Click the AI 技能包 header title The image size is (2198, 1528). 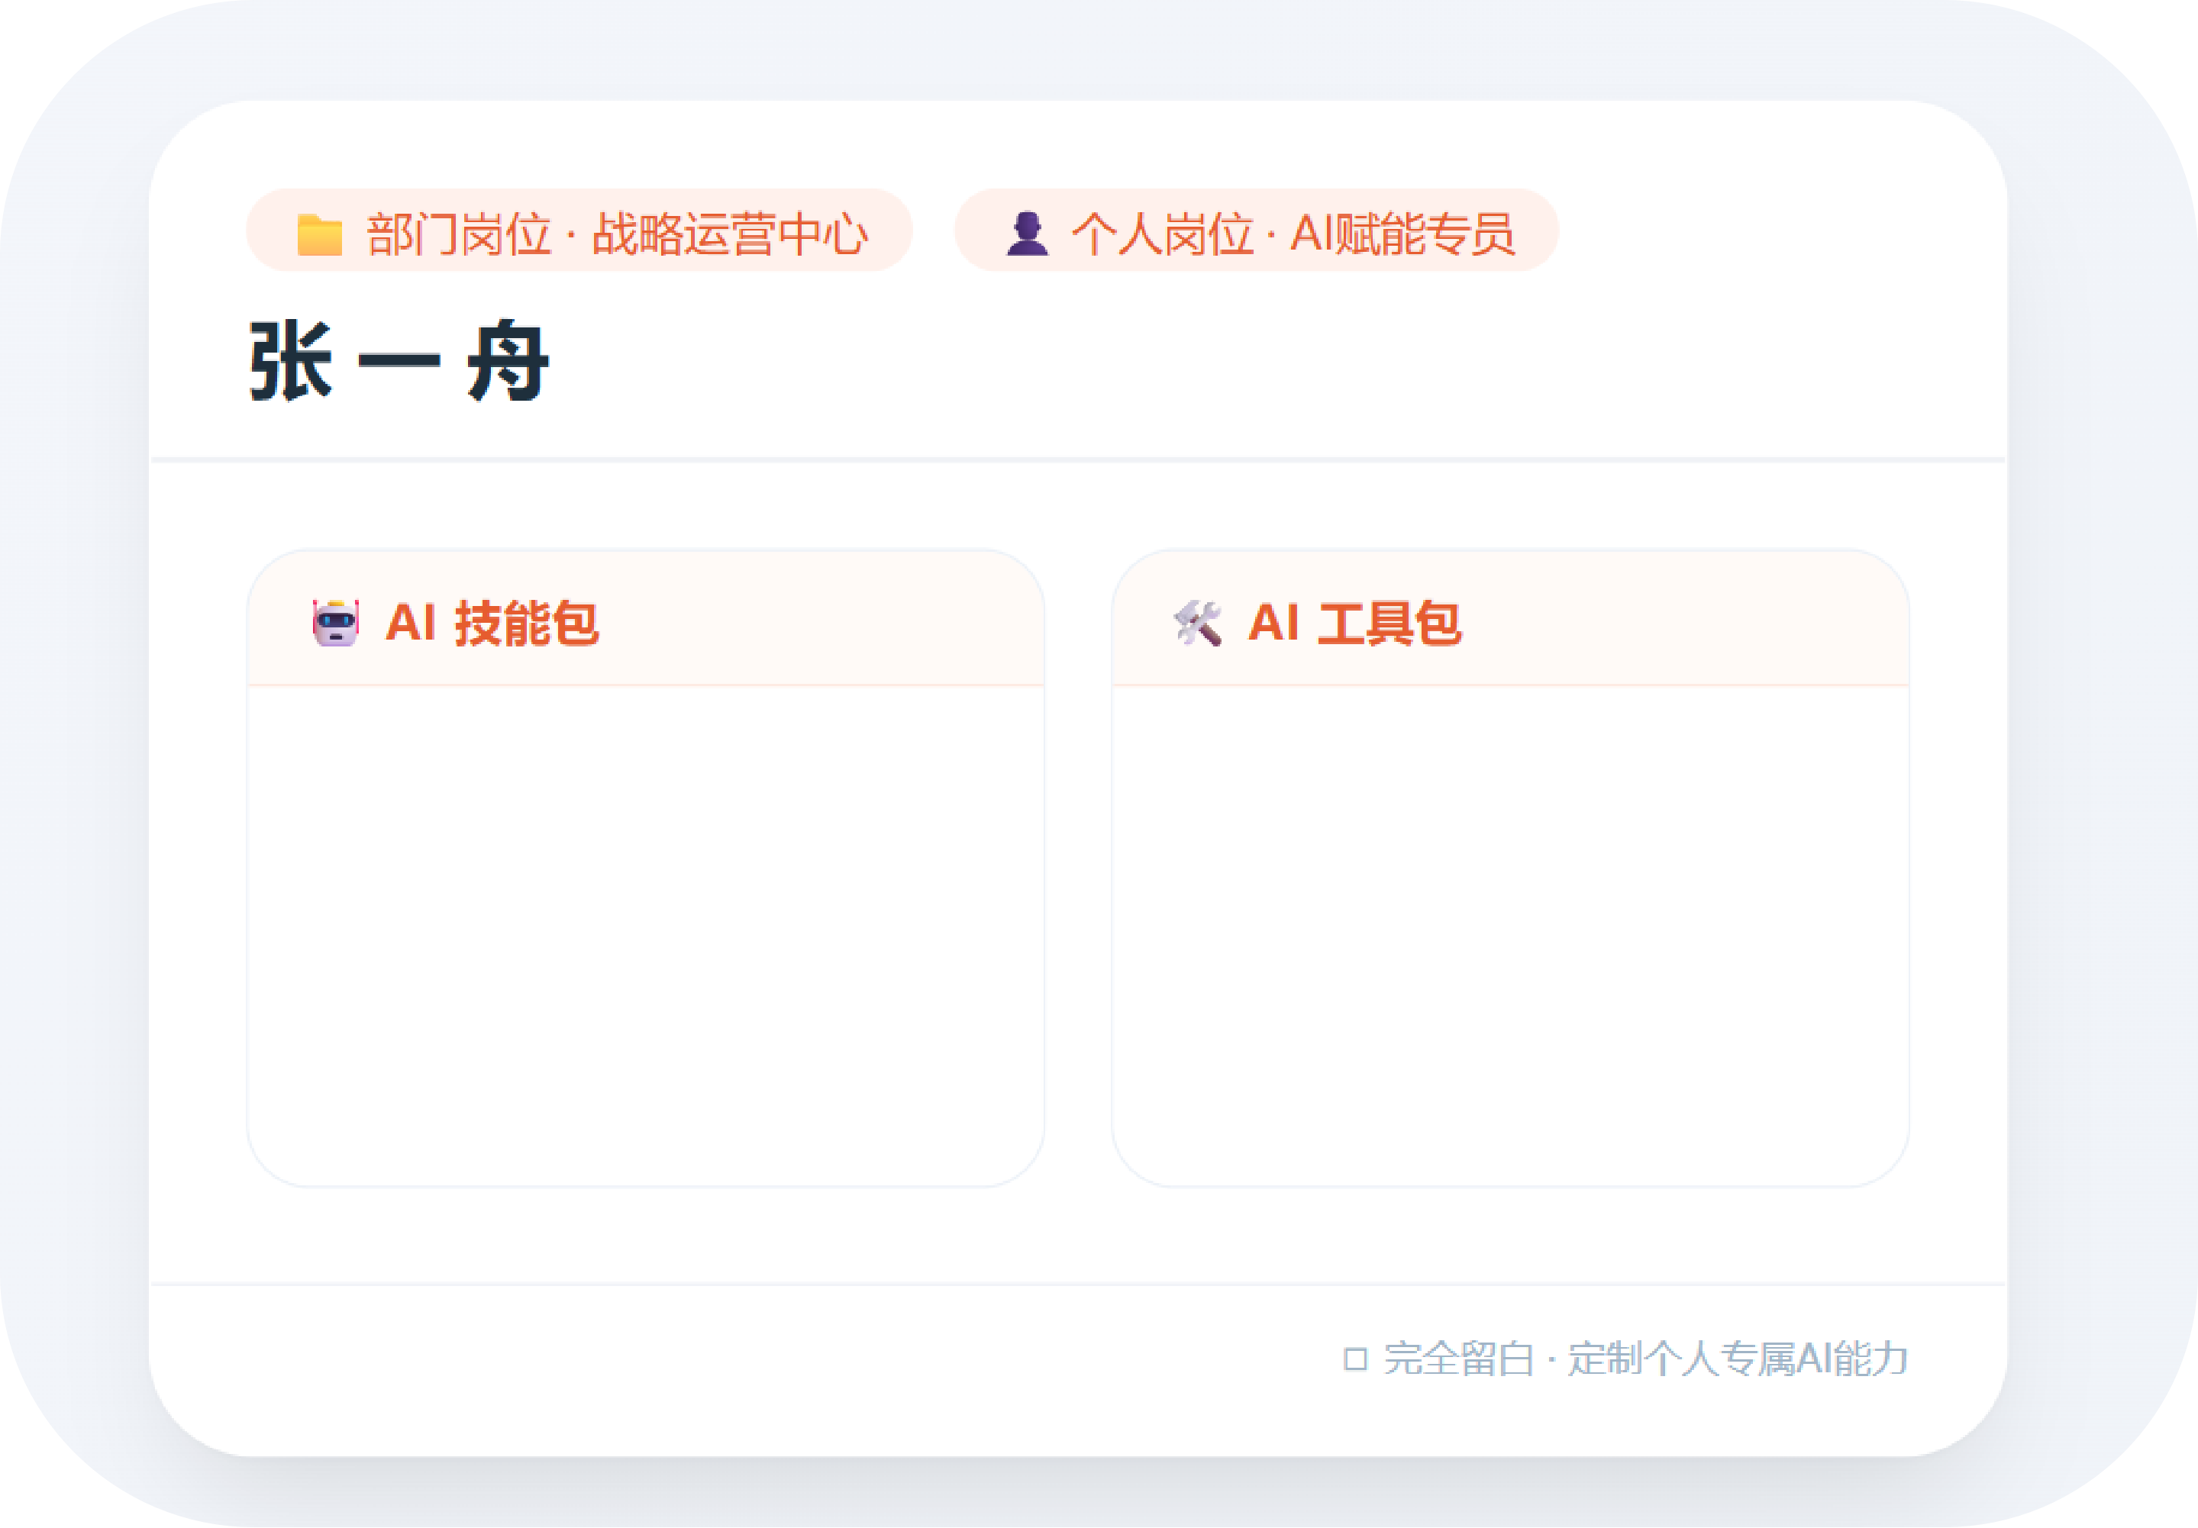[492, 623]
